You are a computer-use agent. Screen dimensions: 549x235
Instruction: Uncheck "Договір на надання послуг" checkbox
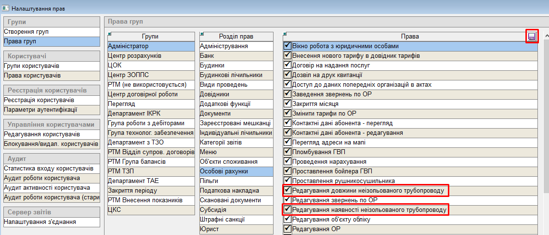pos(288,65)
